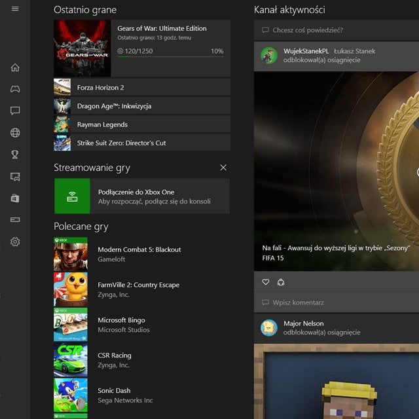Open Settings using the gear icon

tap(15, 242)
